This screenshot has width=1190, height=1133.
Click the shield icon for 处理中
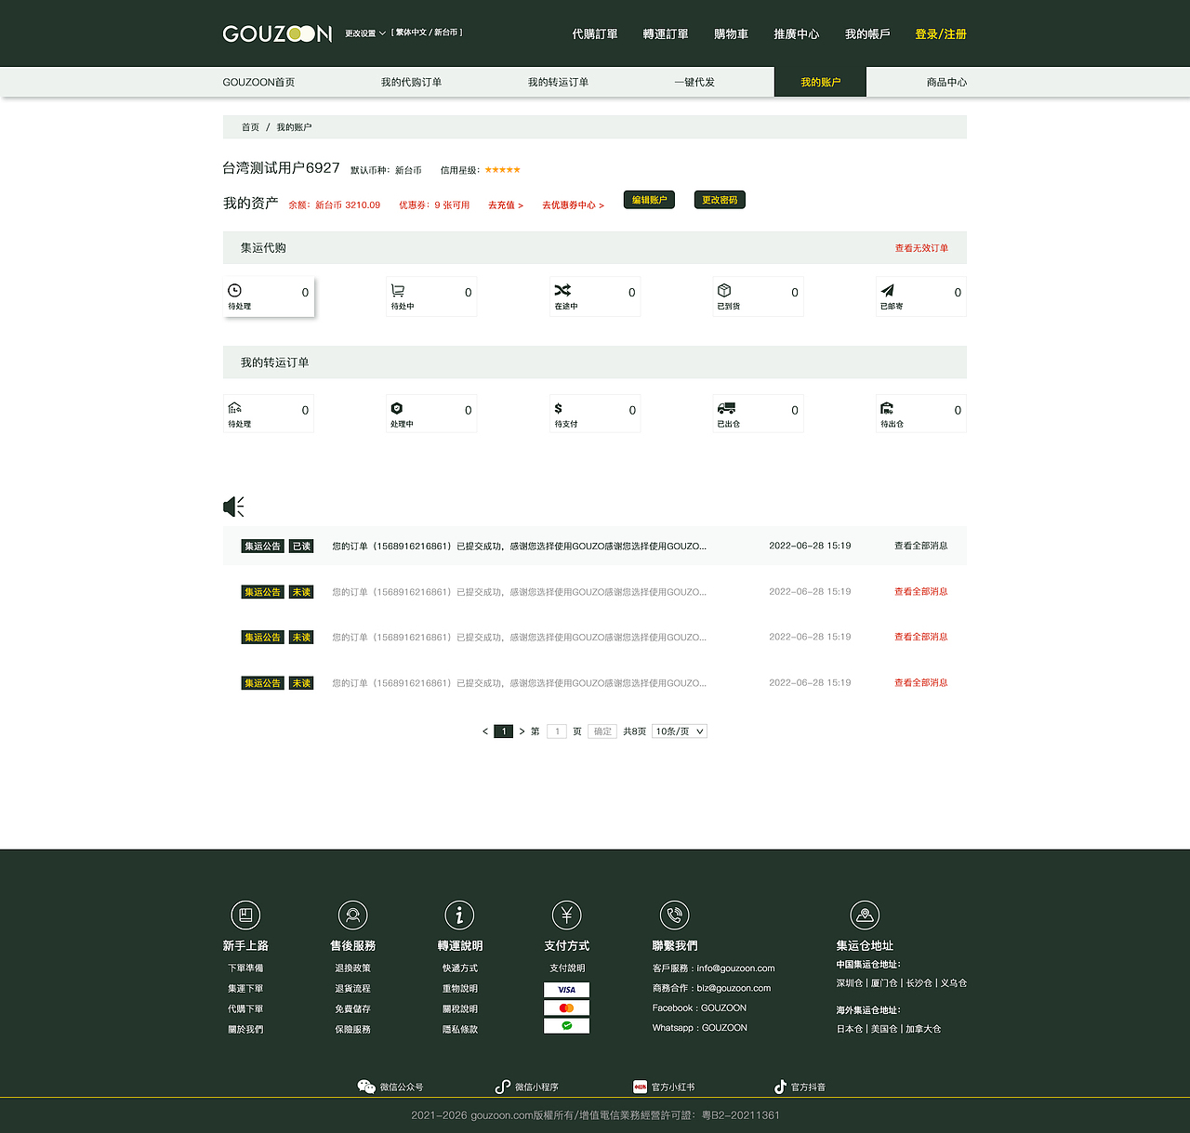(397, 408)
